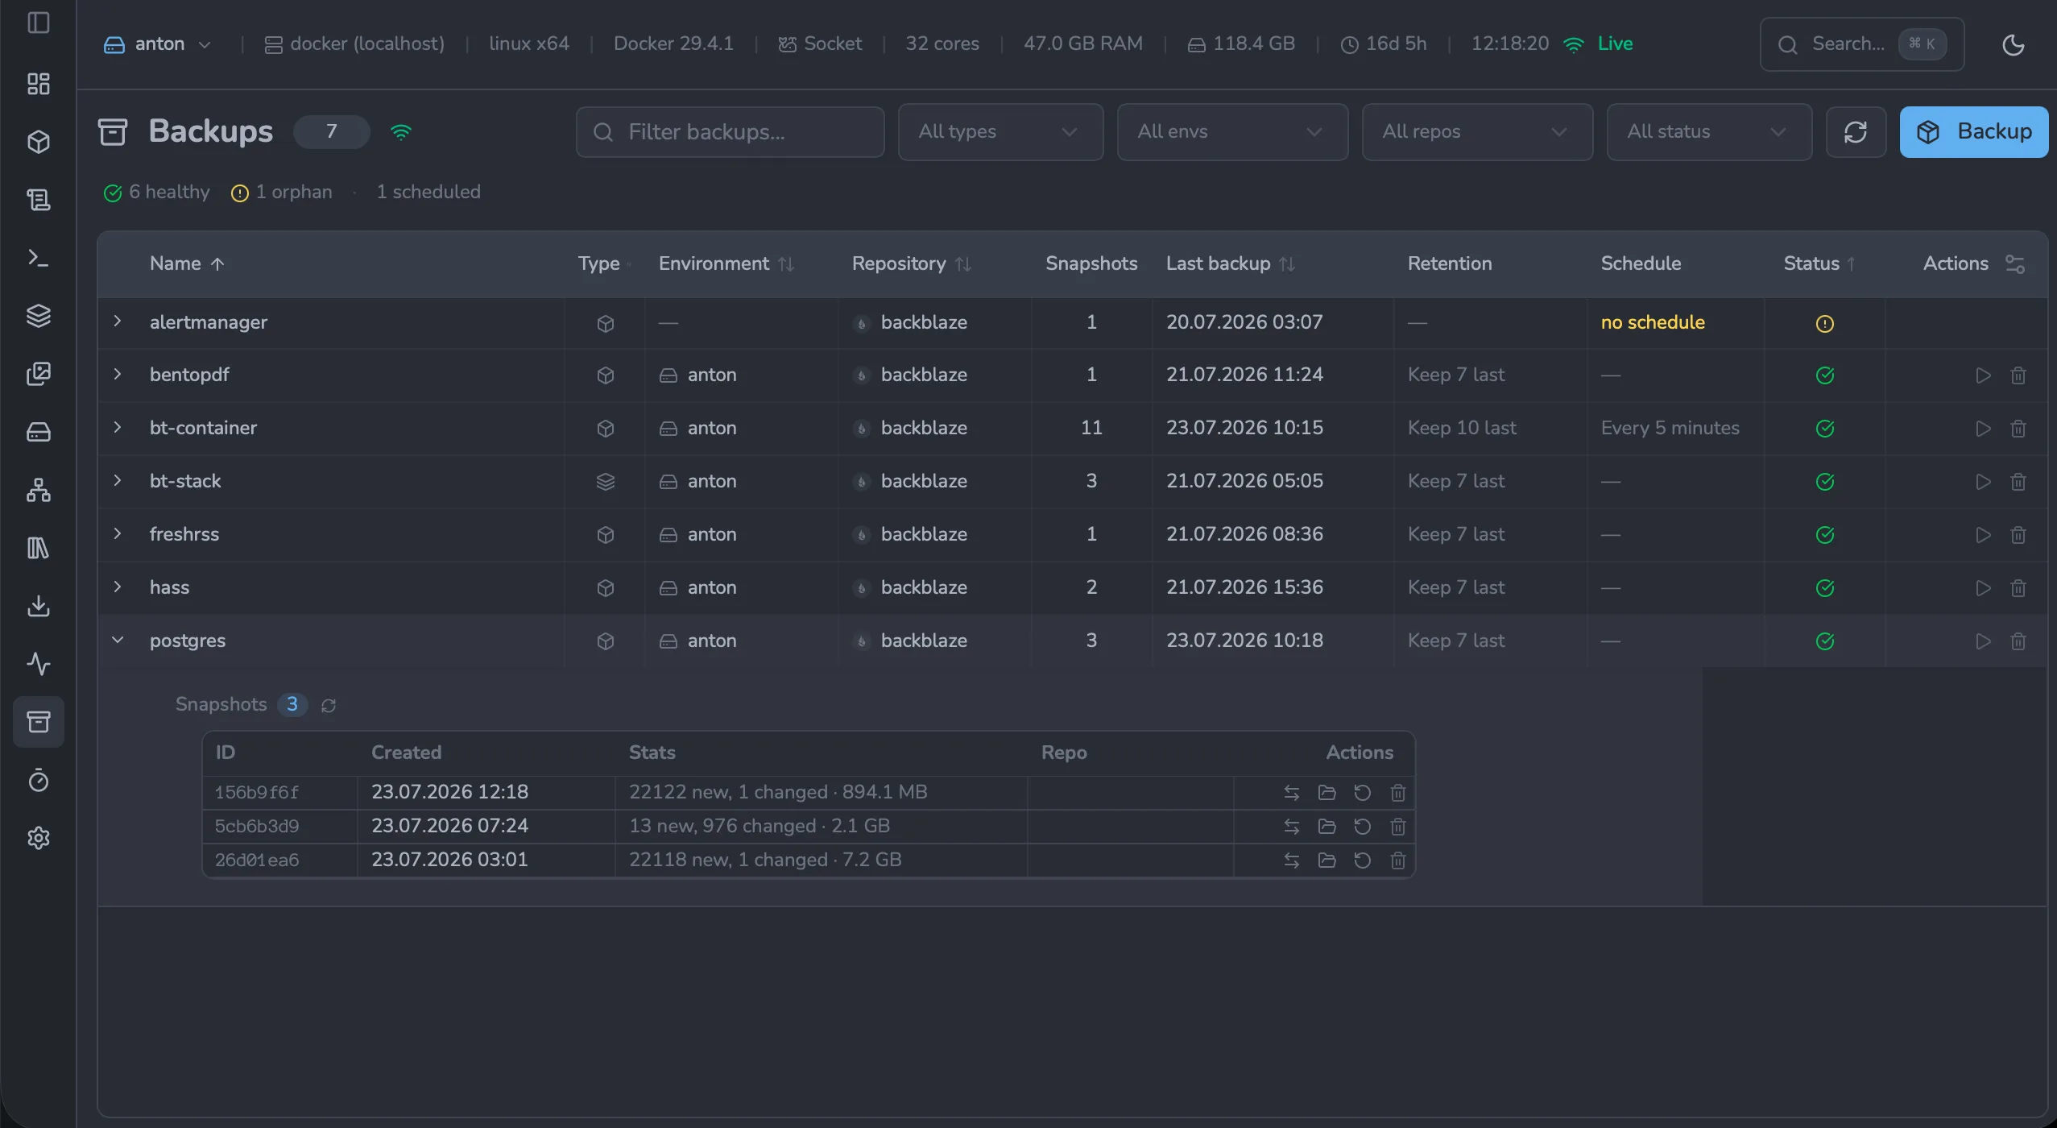Open the dashboard grid icon in sidebar
Viewport: 2057px width, 1128px height.
coord(39,84)
